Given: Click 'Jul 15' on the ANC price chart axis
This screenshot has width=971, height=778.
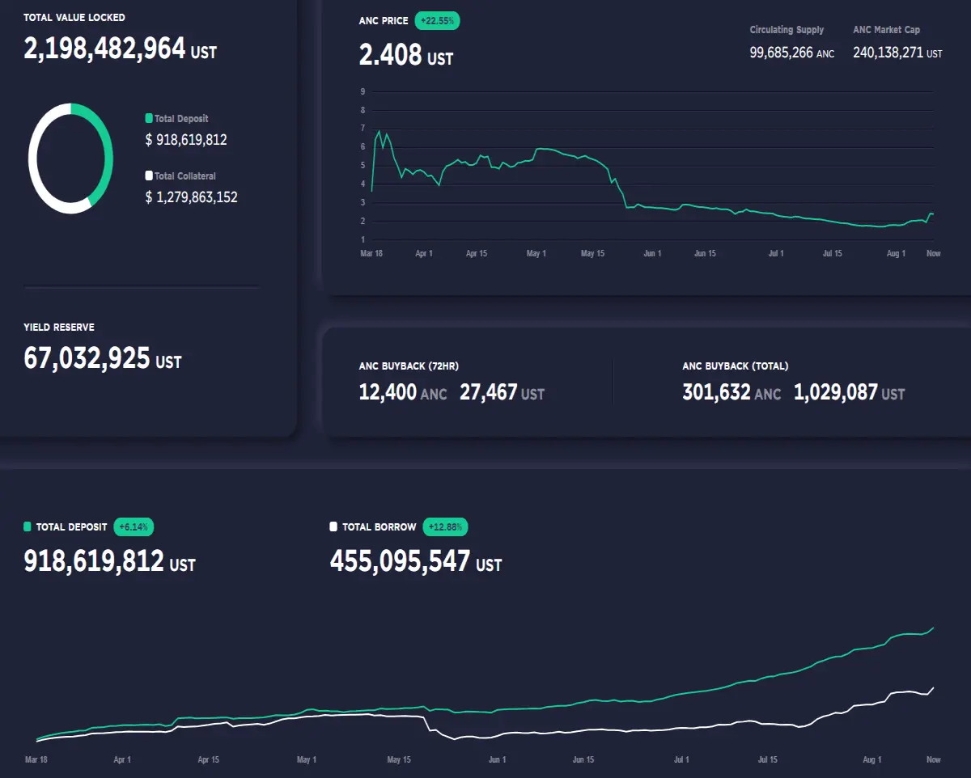Looking at the screenshot, I should pyautogui.click(x=833, y=253).
